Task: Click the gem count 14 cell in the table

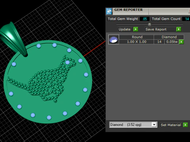Action: [x=159, y=42]
